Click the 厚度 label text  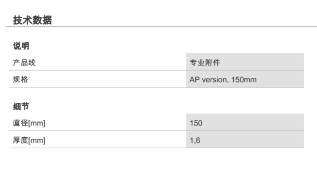point(20,140)
